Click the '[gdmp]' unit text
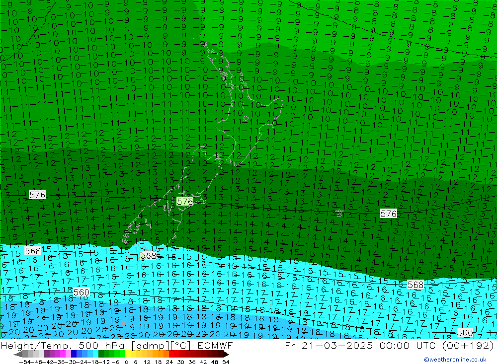Image resolution: width=497 pixels, height=364 pixels. click(x=151, y=346)
